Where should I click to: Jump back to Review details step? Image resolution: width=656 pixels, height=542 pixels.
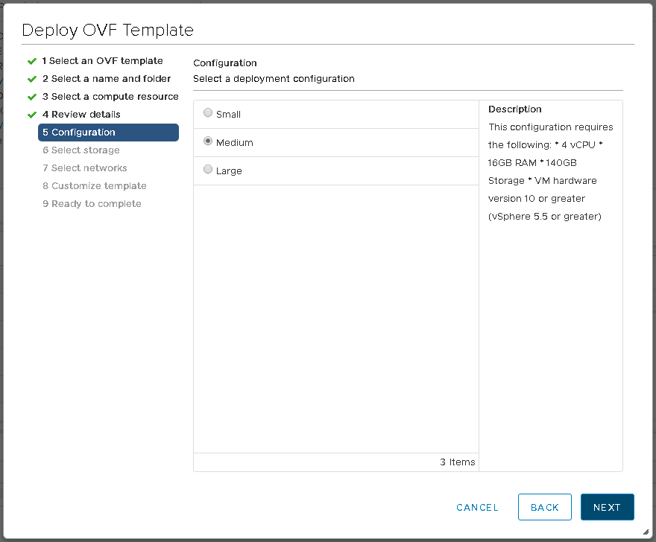81,115
